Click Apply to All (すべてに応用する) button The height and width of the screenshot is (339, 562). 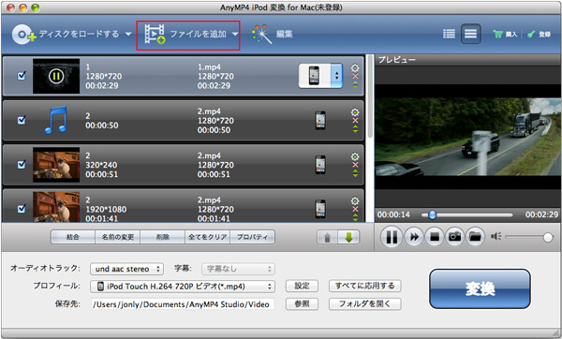pyautogui.click(x=365, y=286)
